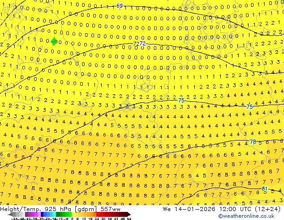This screenshot has height=220, width=284.
Task: Click the 72 height contour label
Action: click(142, 44)
